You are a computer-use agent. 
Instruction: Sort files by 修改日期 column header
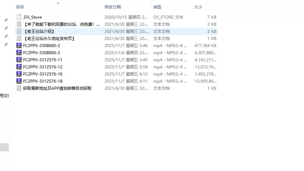click(112, 7)
